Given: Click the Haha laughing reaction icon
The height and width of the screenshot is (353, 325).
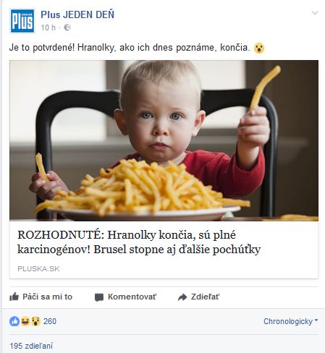Looking at the screenshot, I should pos(25,321).
